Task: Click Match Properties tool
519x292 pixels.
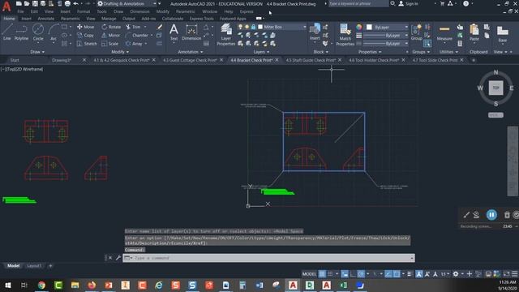Action: [x=345, y=34]
